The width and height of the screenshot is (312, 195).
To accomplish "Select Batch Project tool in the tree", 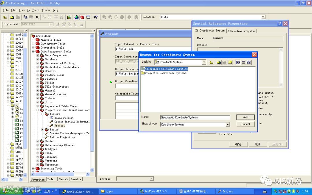I will click(64, 118).
